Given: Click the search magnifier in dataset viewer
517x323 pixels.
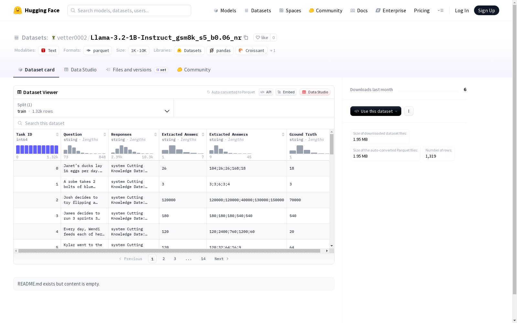Looking at the screenshot, I should click(20, 123).
